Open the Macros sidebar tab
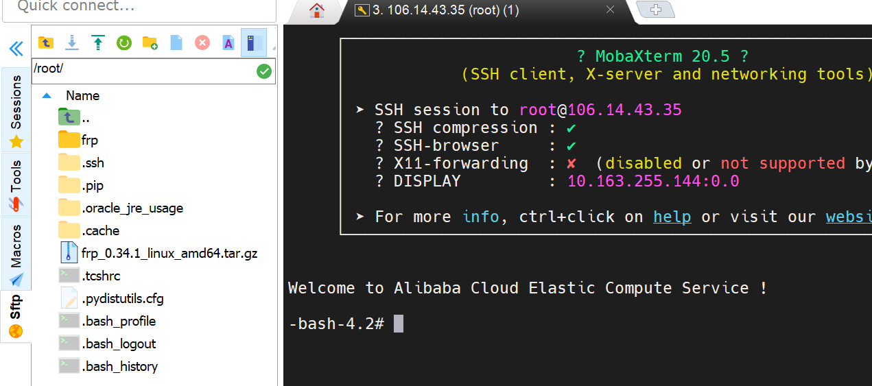The width and height of the screenshot is (872, 386). pyautogui.click(x=16, y=254)
